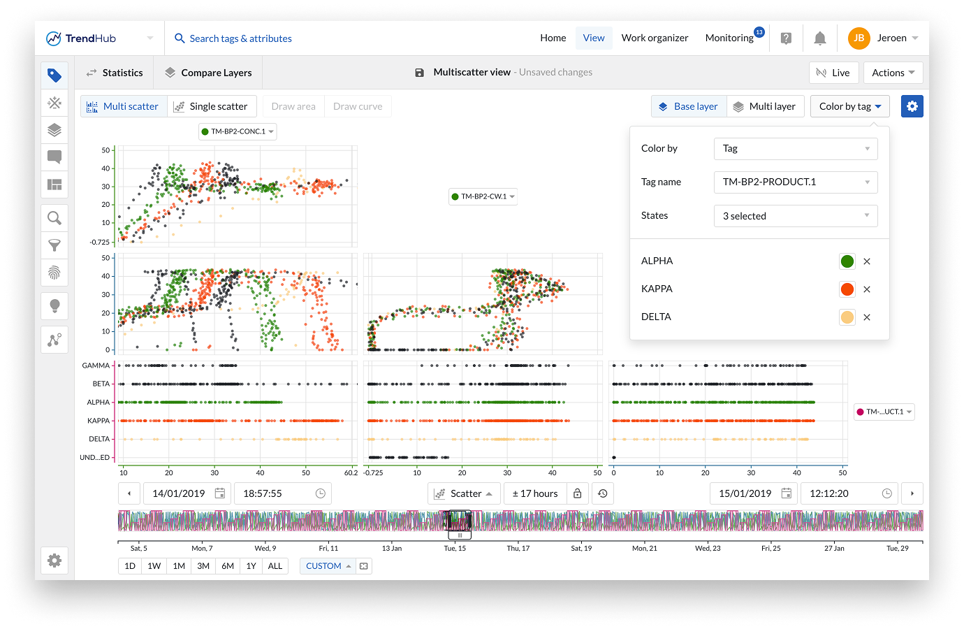
Task: Click the start date field 14/01/2019
Action: click(x=179, y=493)
